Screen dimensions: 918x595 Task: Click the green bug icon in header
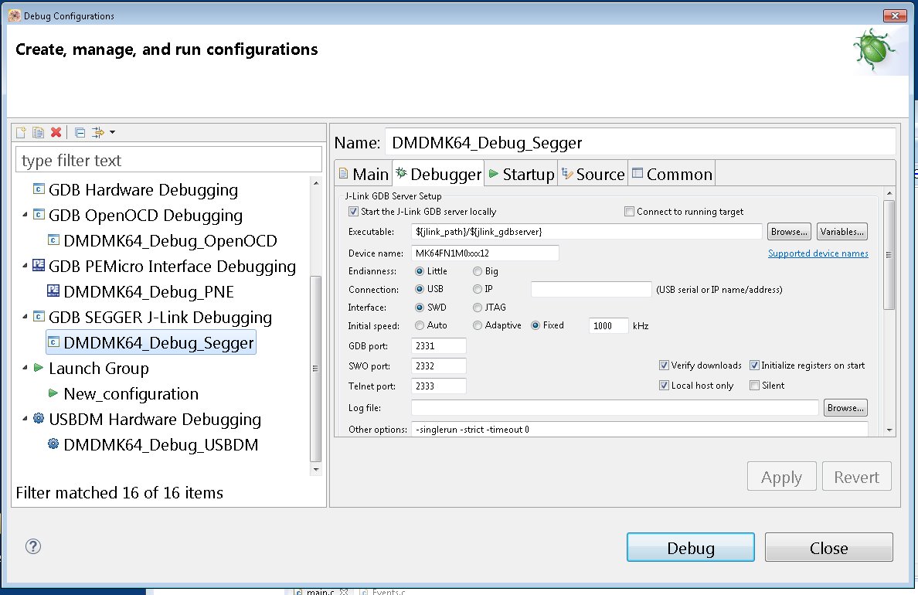coord(873,49)
